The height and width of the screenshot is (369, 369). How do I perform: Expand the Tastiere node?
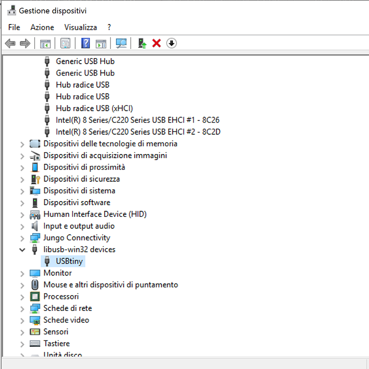(x=22, y=344)
